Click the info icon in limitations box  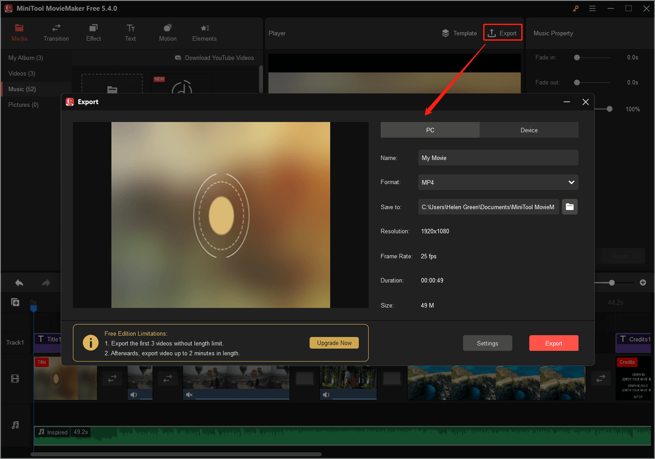point(90,343)
